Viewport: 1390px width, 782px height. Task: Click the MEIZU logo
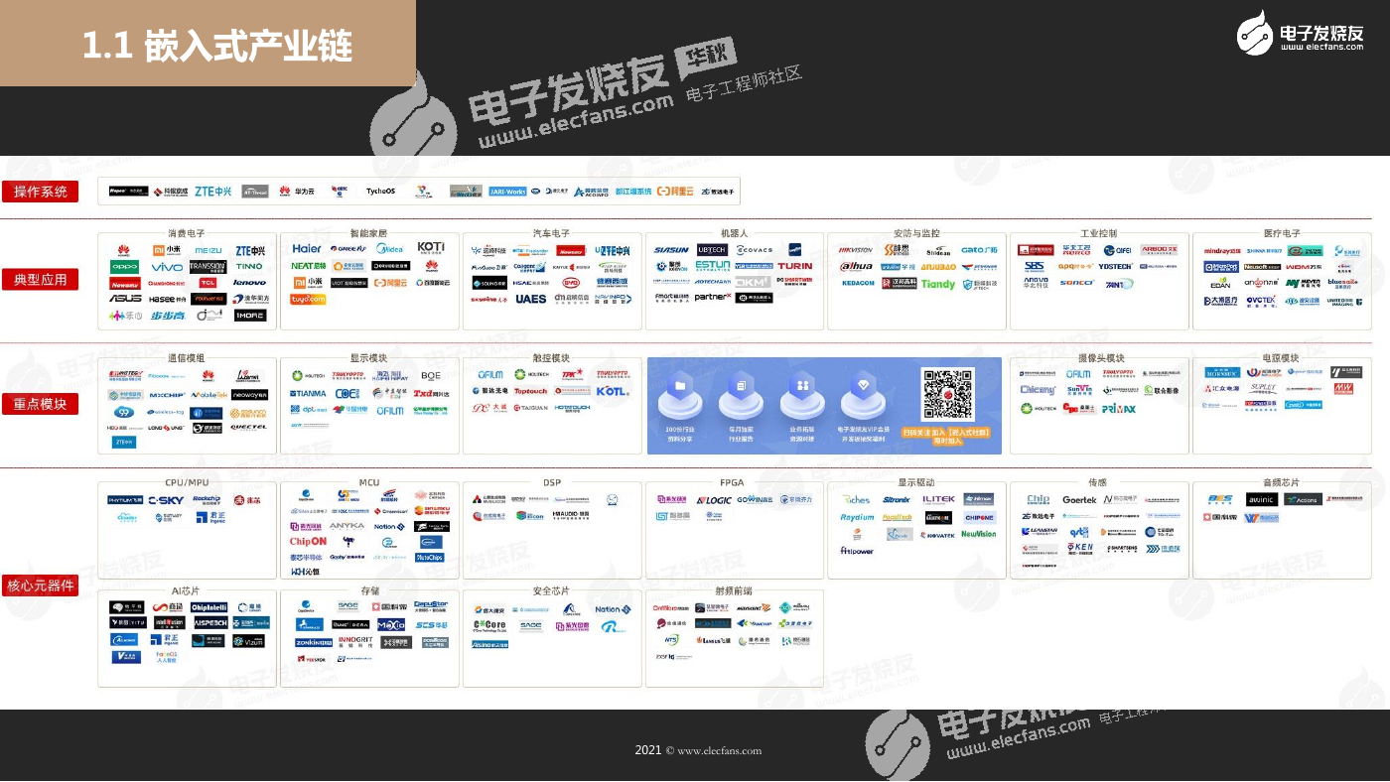208,250
